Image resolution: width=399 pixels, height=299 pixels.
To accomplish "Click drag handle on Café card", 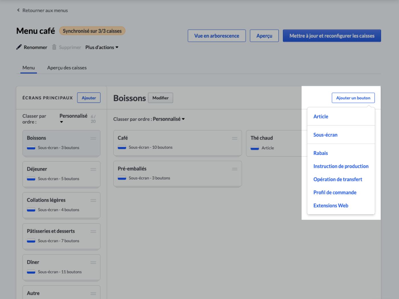I will pos(235,138).
